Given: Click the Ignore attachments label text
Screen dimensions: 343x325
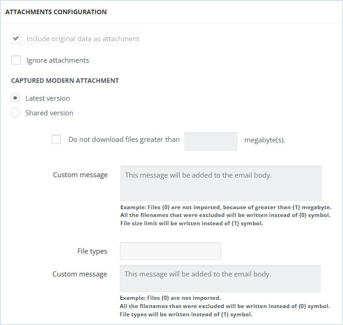Looking at the screenshot, I should 58,60.
